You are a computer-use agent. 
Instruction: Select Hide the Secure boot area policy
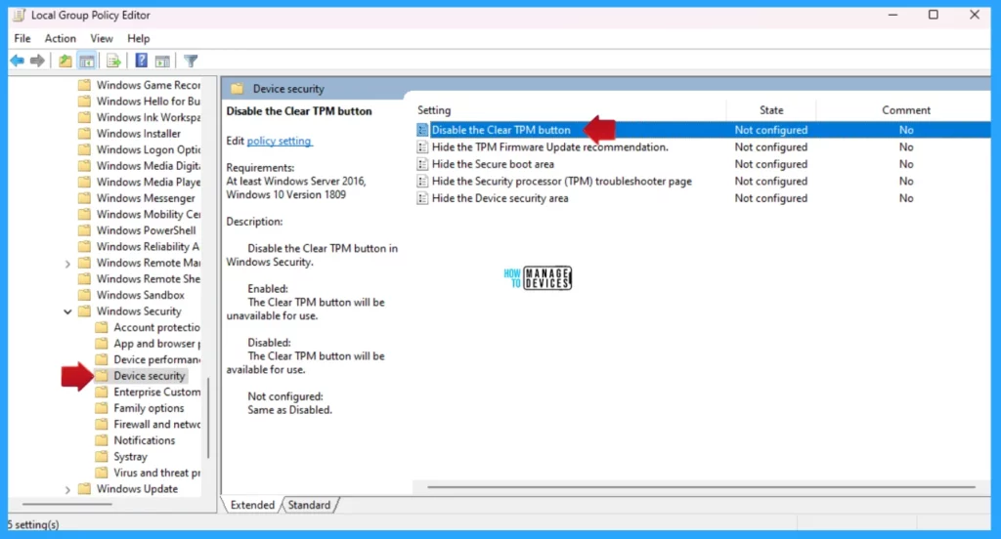(493, 164)
